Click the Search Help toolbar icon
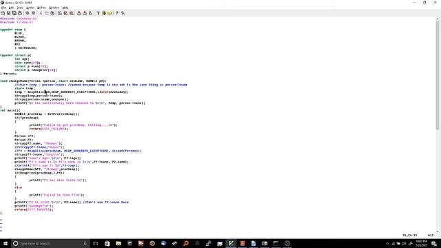Screen dimensions: 441x248 123,13
